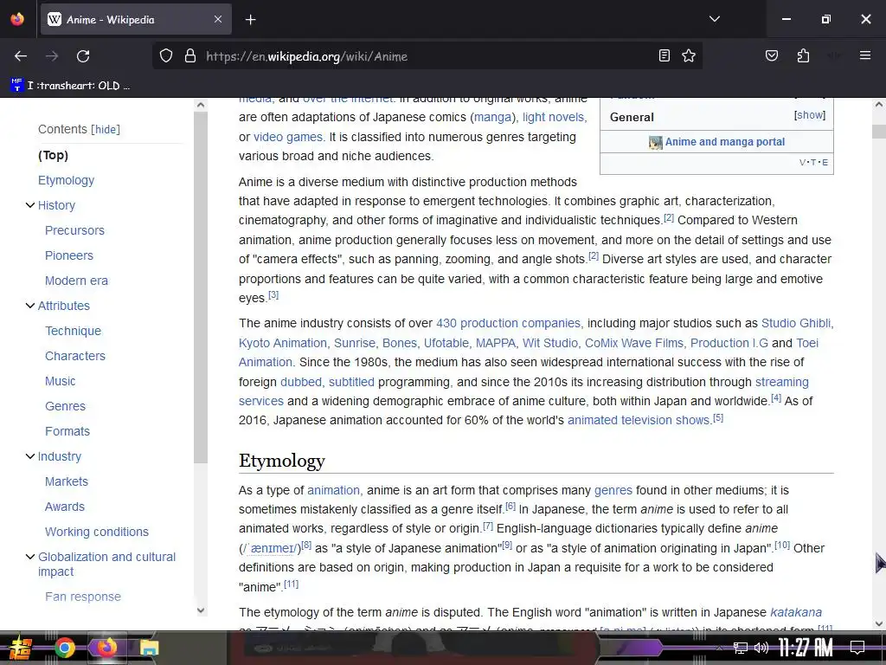Open the Firefox application menu
Image resolution: width=886 pixels, height=665 pixels.
click(x=865, y=55)
